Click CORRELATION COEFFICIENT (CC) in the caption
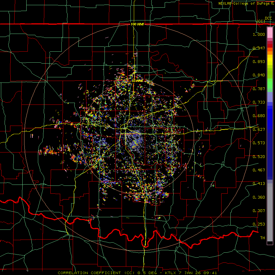Screen dimensions: 275x275 pos(96,273)
